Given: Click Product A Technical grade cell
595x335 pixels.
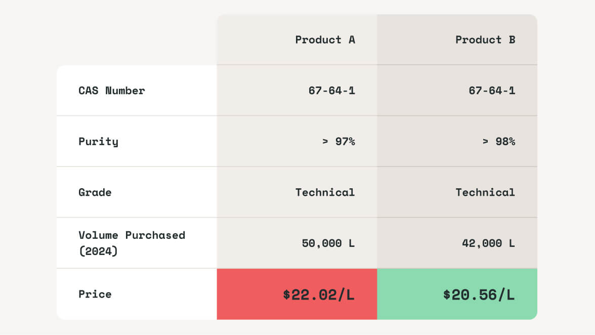Looking at the screenshot, I should (325, 192).
